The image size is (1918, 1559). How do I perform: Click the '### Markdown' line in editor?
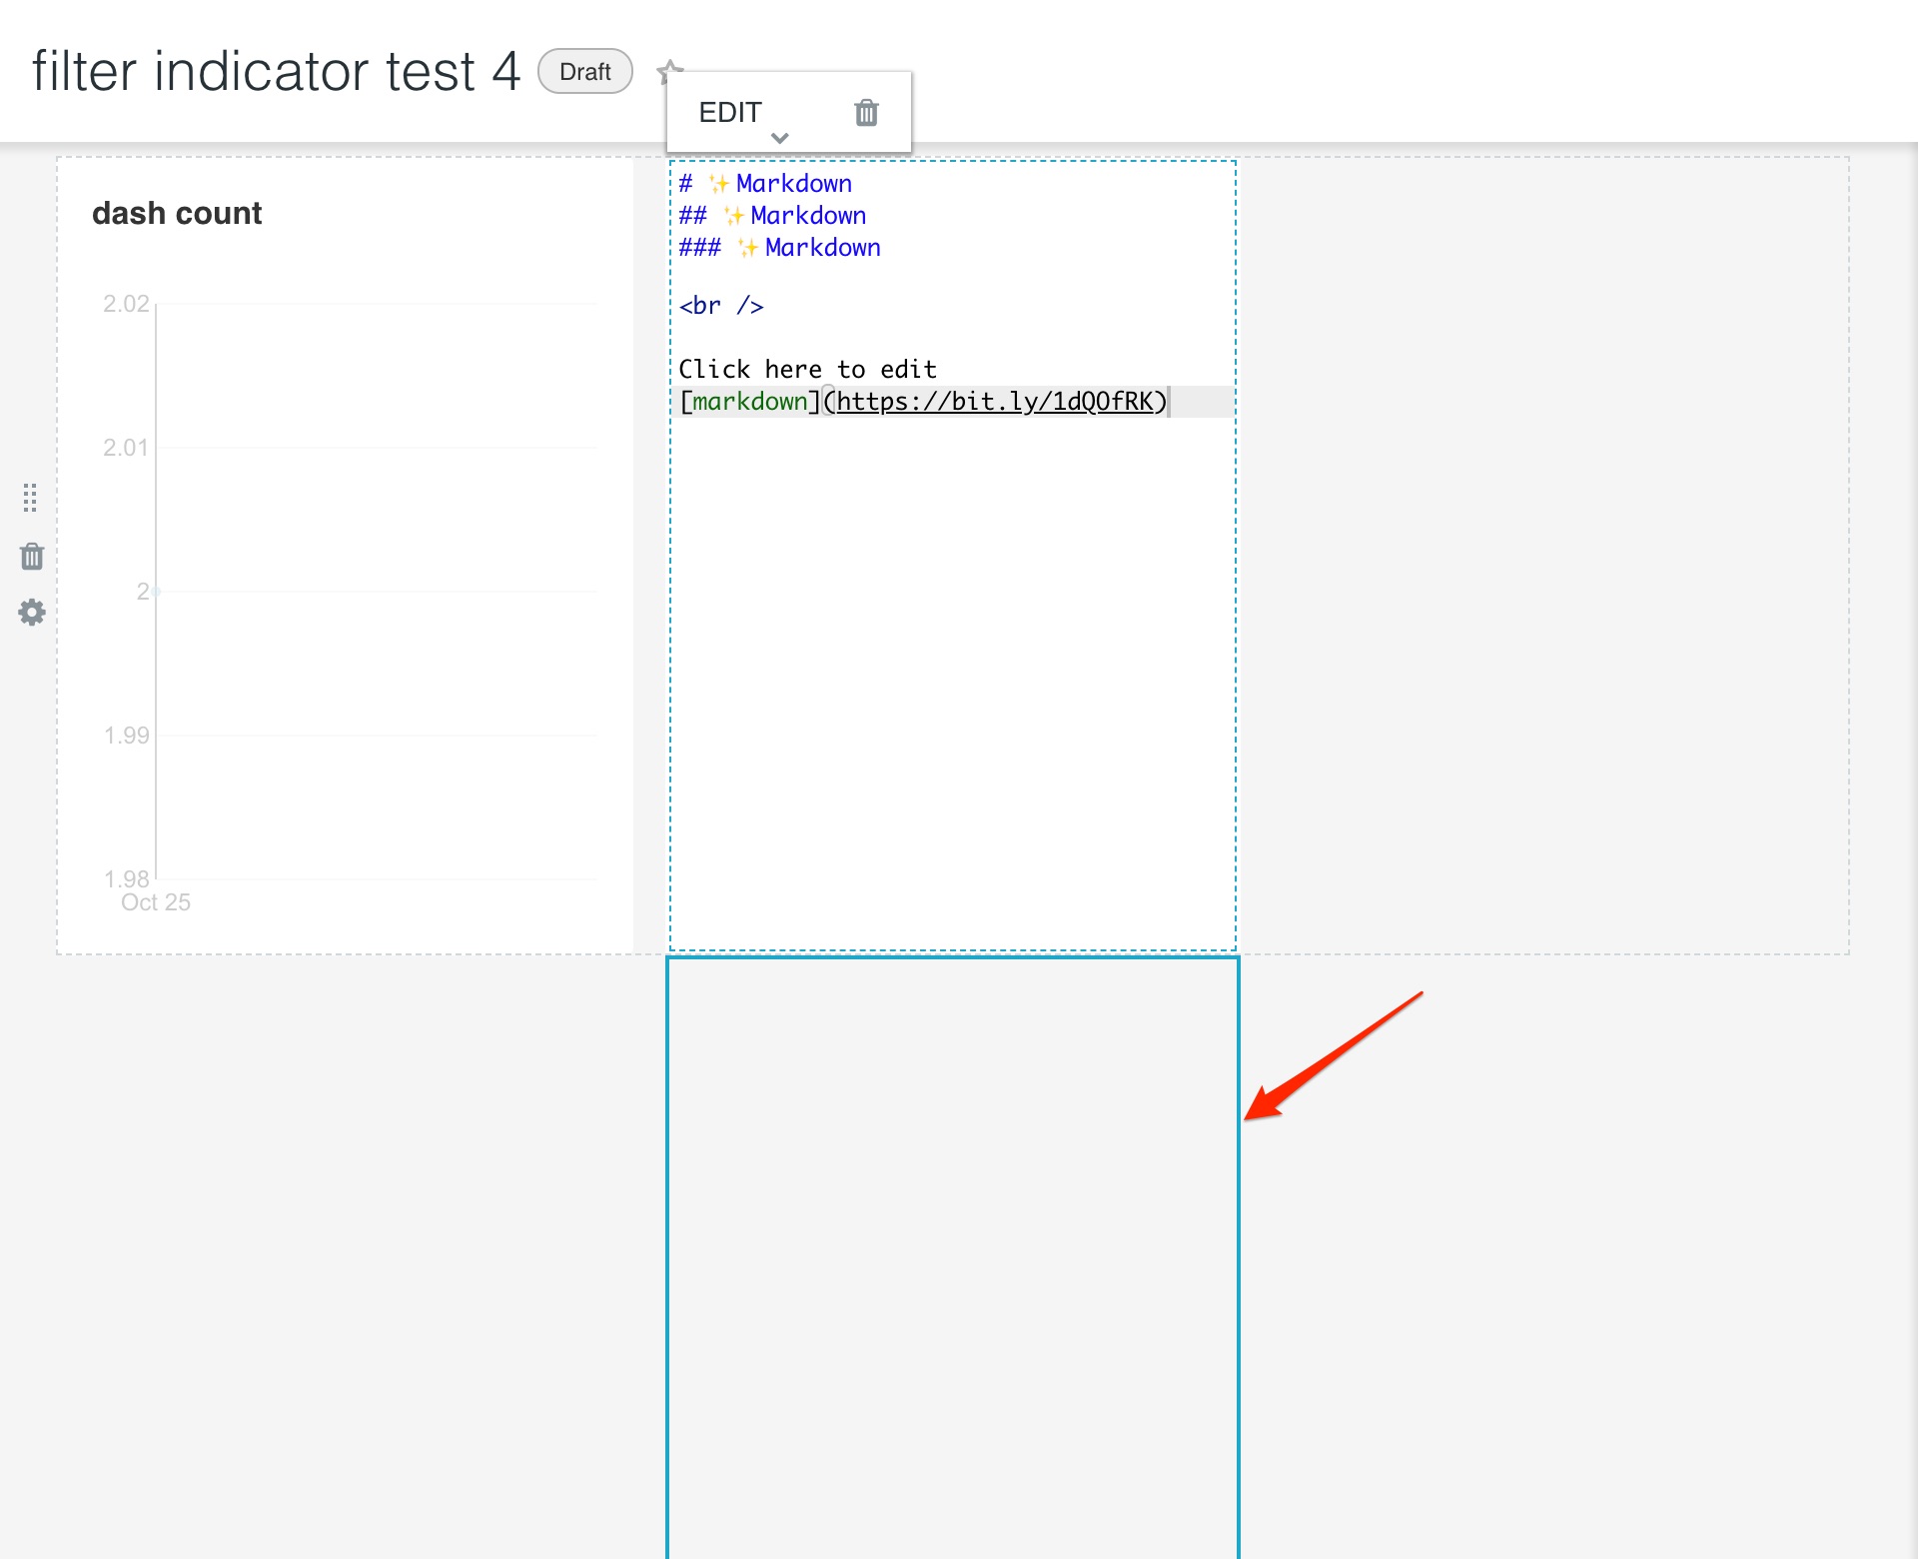click(x=779, y=247)
